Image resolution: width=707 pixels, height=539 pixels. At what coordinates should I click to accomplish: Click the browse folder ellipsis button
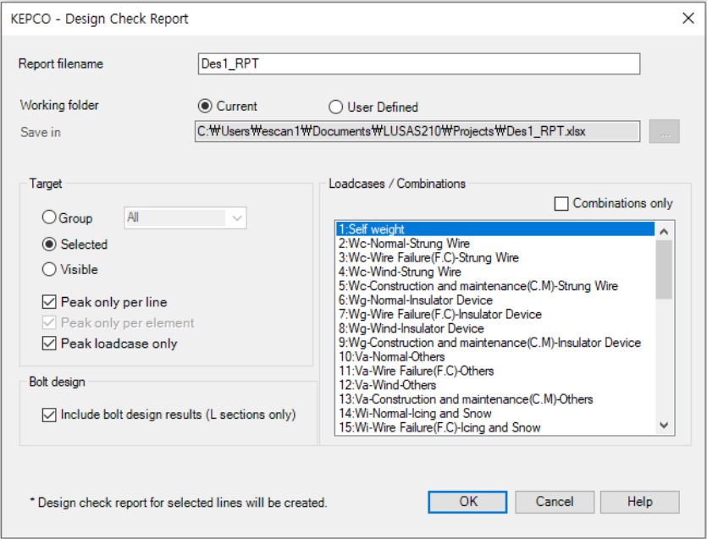tap(664, 133)
